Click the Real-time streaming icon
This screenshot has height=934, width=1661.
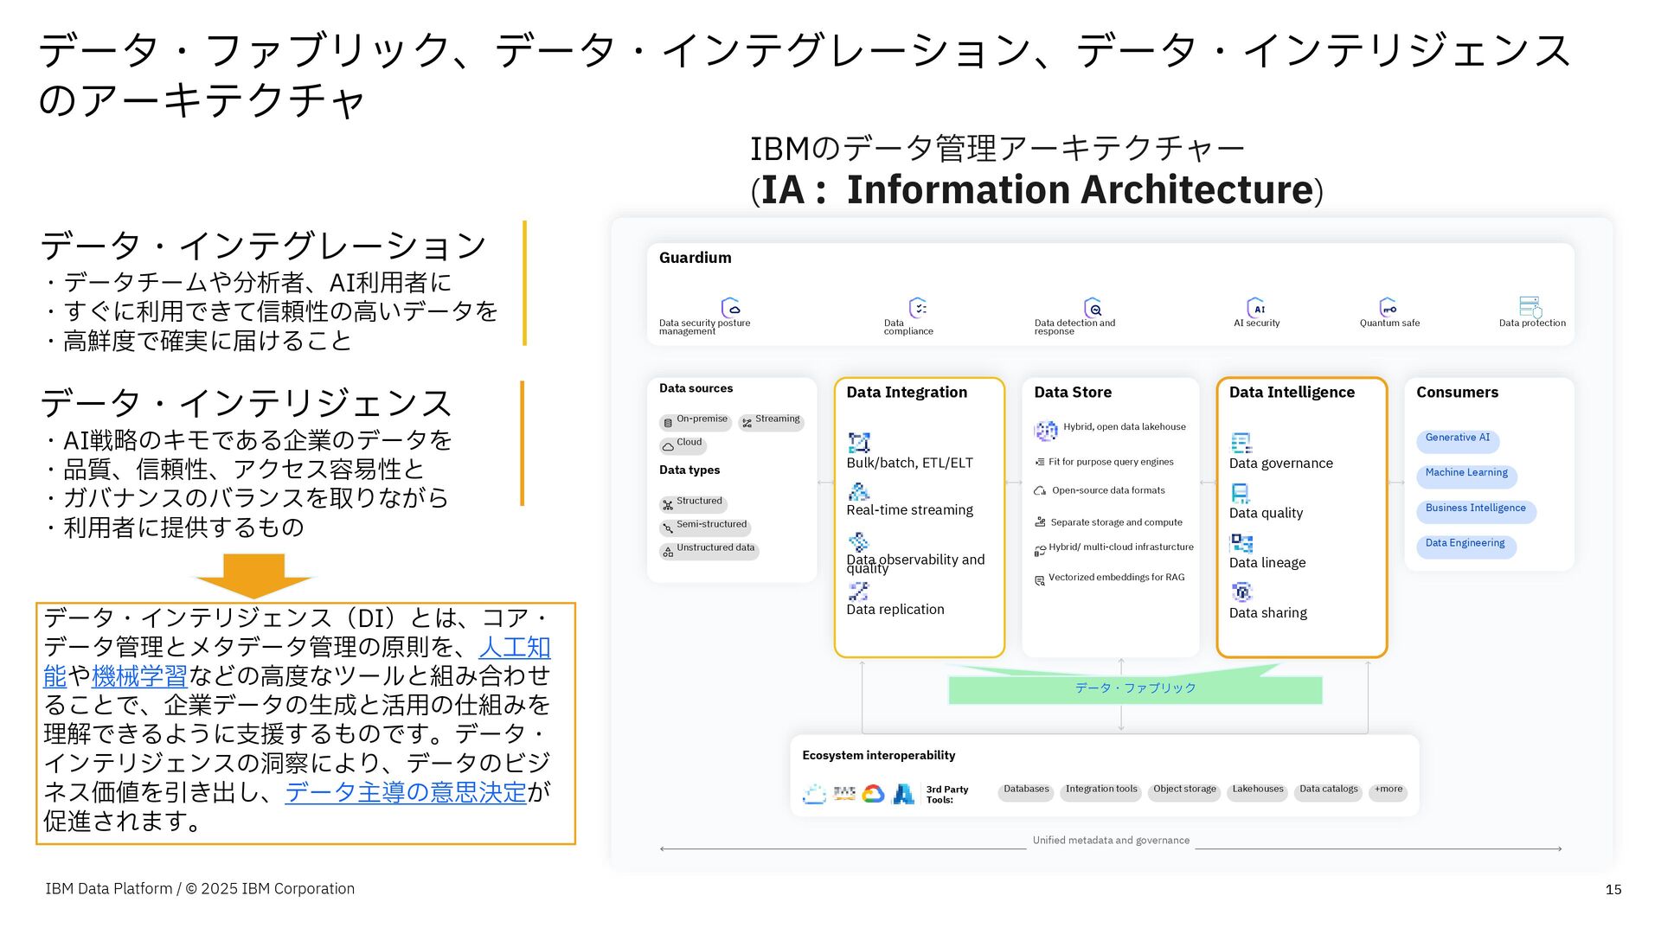858,491
